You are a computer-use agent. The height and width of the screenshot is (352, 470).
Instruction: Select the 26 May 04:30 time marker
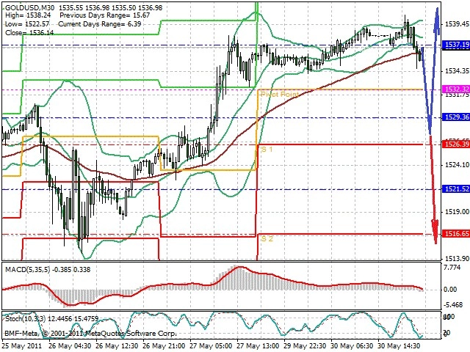(x=70, y=346)
